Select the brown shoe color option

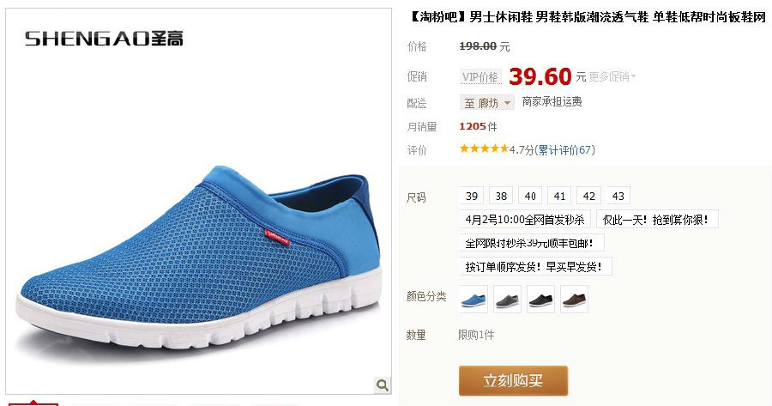[x=574, y=299]
